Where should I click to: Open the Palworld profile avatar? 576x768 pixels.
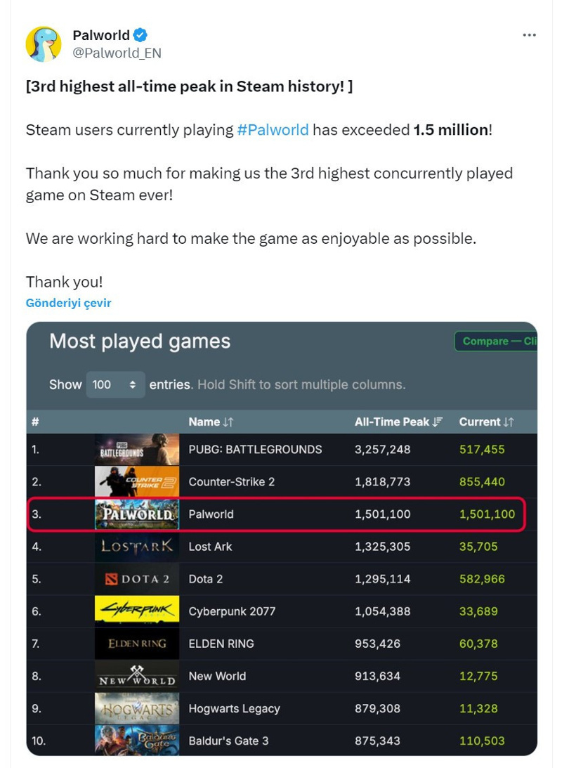pyautogui.click(x=44, y=42)
